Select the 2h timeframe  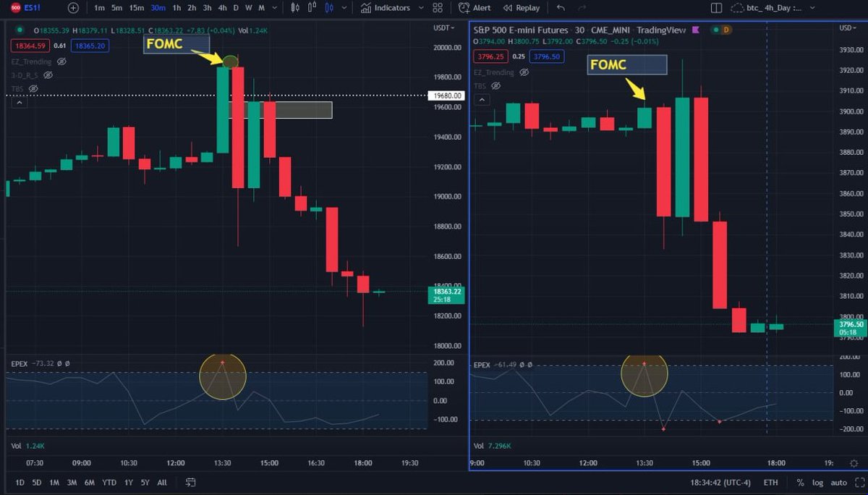(192, 8)
